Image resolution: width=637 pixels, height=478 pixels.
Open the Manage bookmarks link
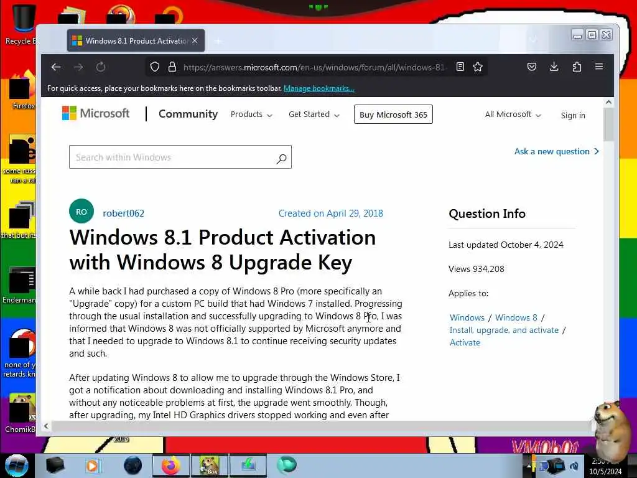click(319, 88)
